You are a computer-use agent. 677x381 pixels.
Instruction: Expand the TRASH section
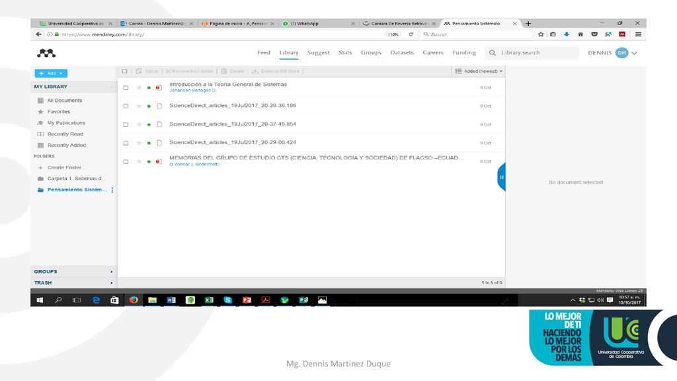tap(74, 283)
